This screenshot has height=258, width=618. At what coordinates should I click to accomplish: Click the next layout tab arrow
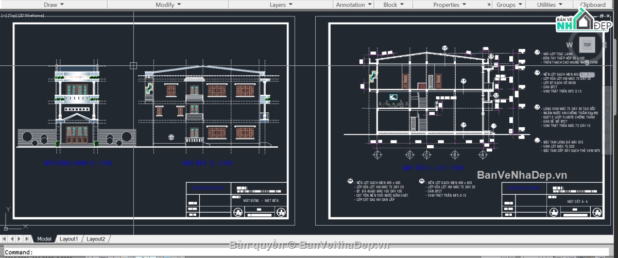(20, 239)
